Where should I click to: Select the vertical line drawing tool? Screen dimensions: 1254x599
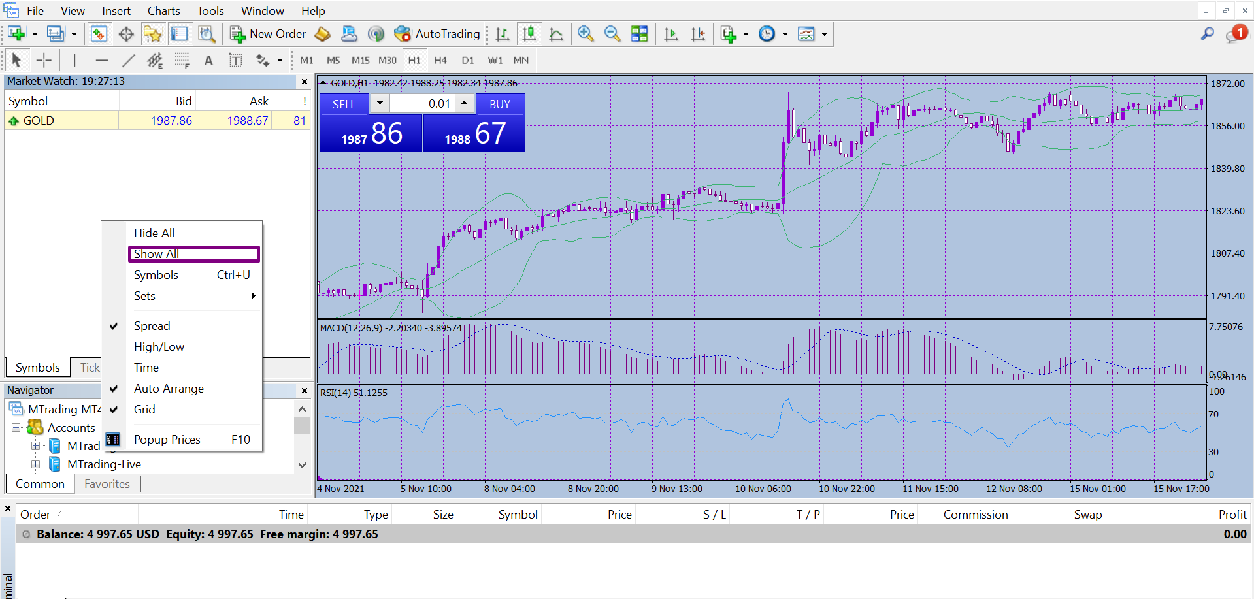click(74, 60)
